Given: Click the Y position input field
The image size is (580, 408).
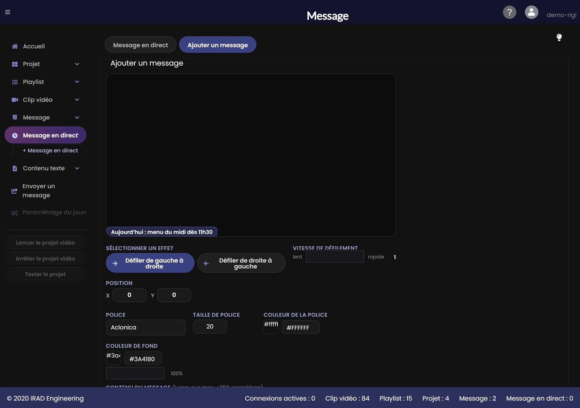Looking at the screenshot, I should tap(174, 295).
